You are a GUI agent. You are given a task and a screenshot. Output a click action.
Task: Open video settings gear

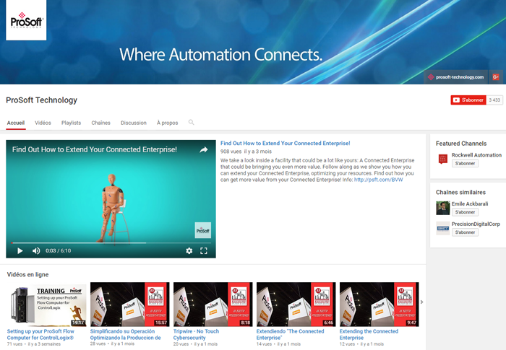[x=189, y=250]
